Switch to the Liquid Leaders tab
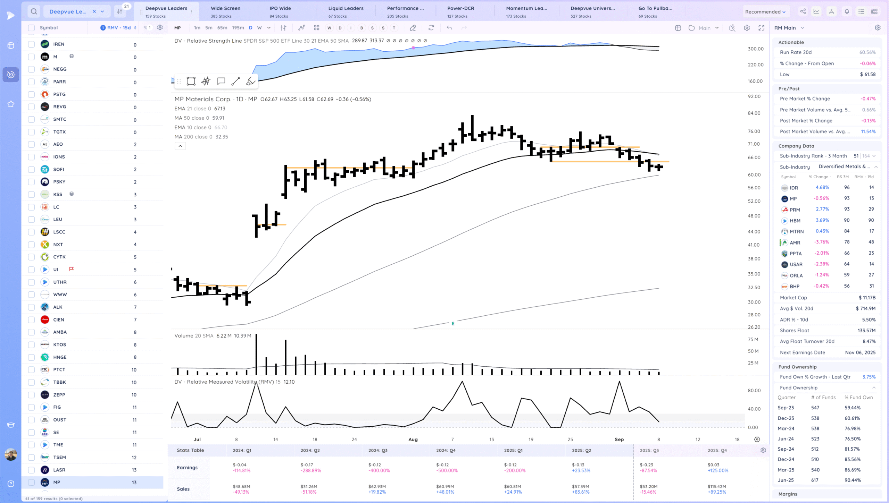This screenshot has height=503, width=889. pos(346,11)
